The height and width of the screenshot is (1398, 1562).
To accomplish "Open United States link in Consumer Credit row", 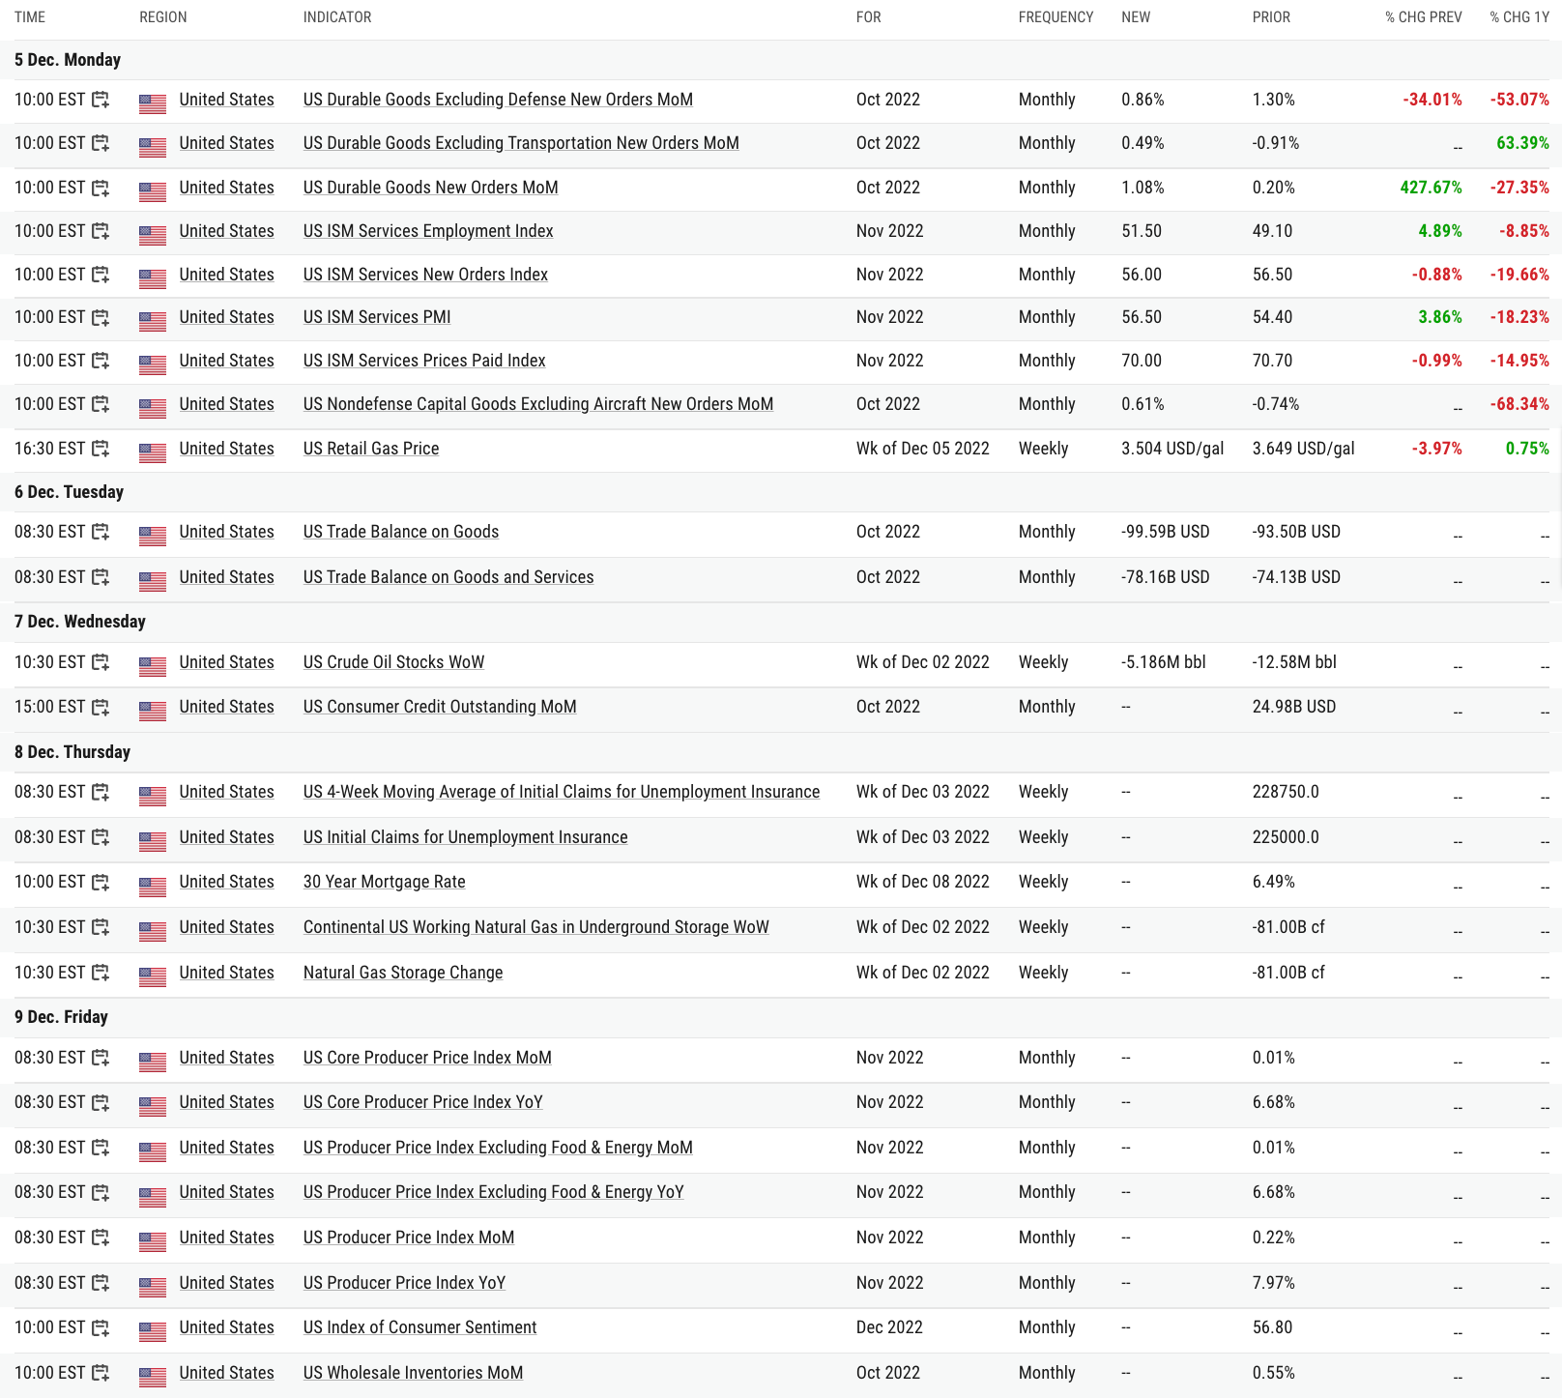I will (226, 707).
